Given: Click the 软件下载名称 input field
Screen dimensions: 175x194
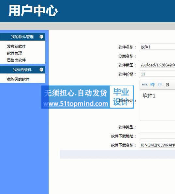Looking at the screenshot, I should click(x=157, y=145).
